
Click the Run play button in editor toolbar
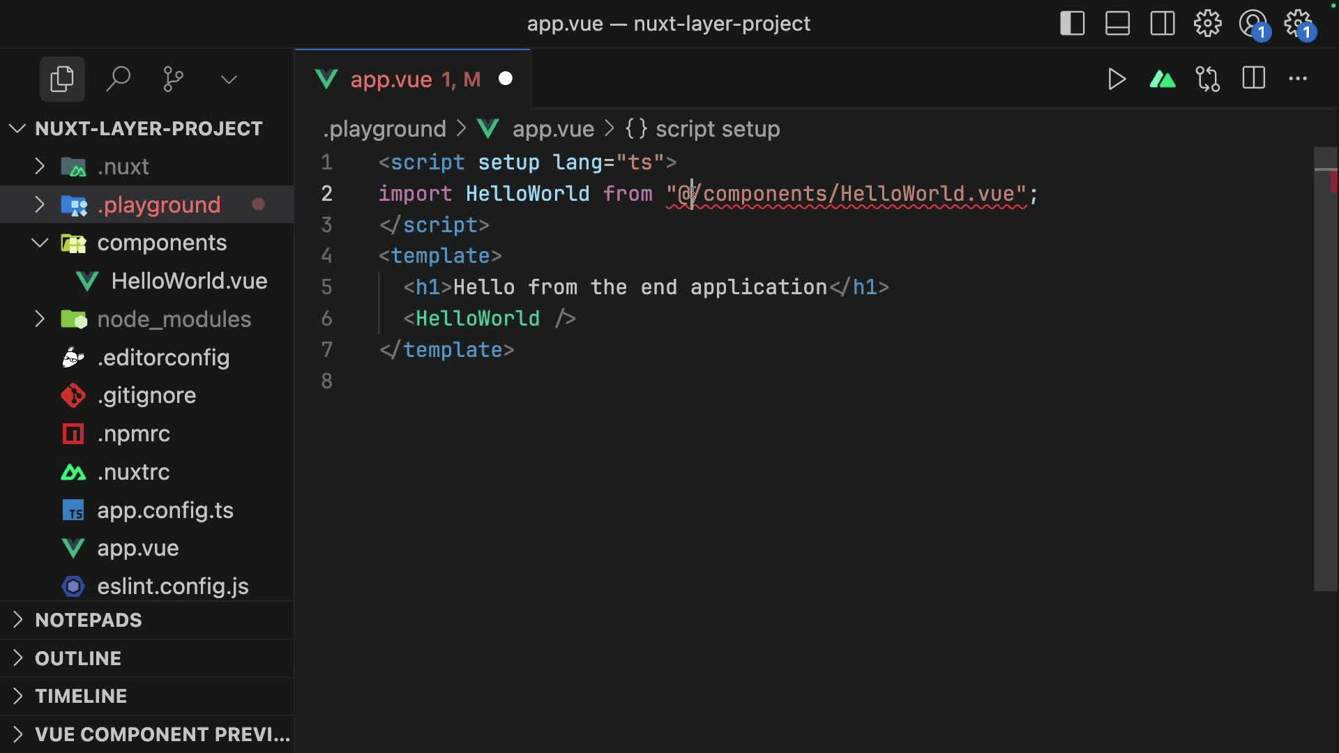coord(1117,79)
